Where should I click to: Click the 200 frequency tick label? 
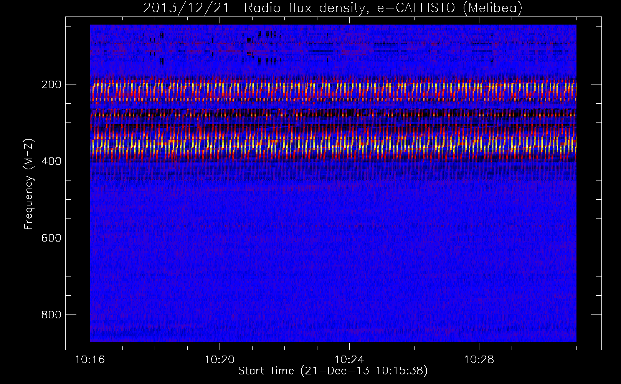(x=51, y=84)
